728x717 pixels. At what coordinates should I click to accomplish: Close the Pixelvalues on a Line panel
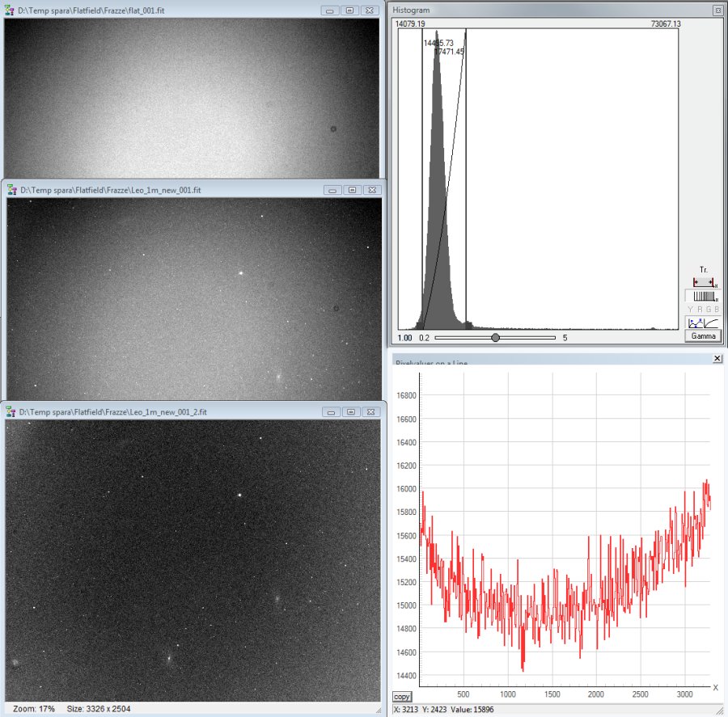point(717,358)
